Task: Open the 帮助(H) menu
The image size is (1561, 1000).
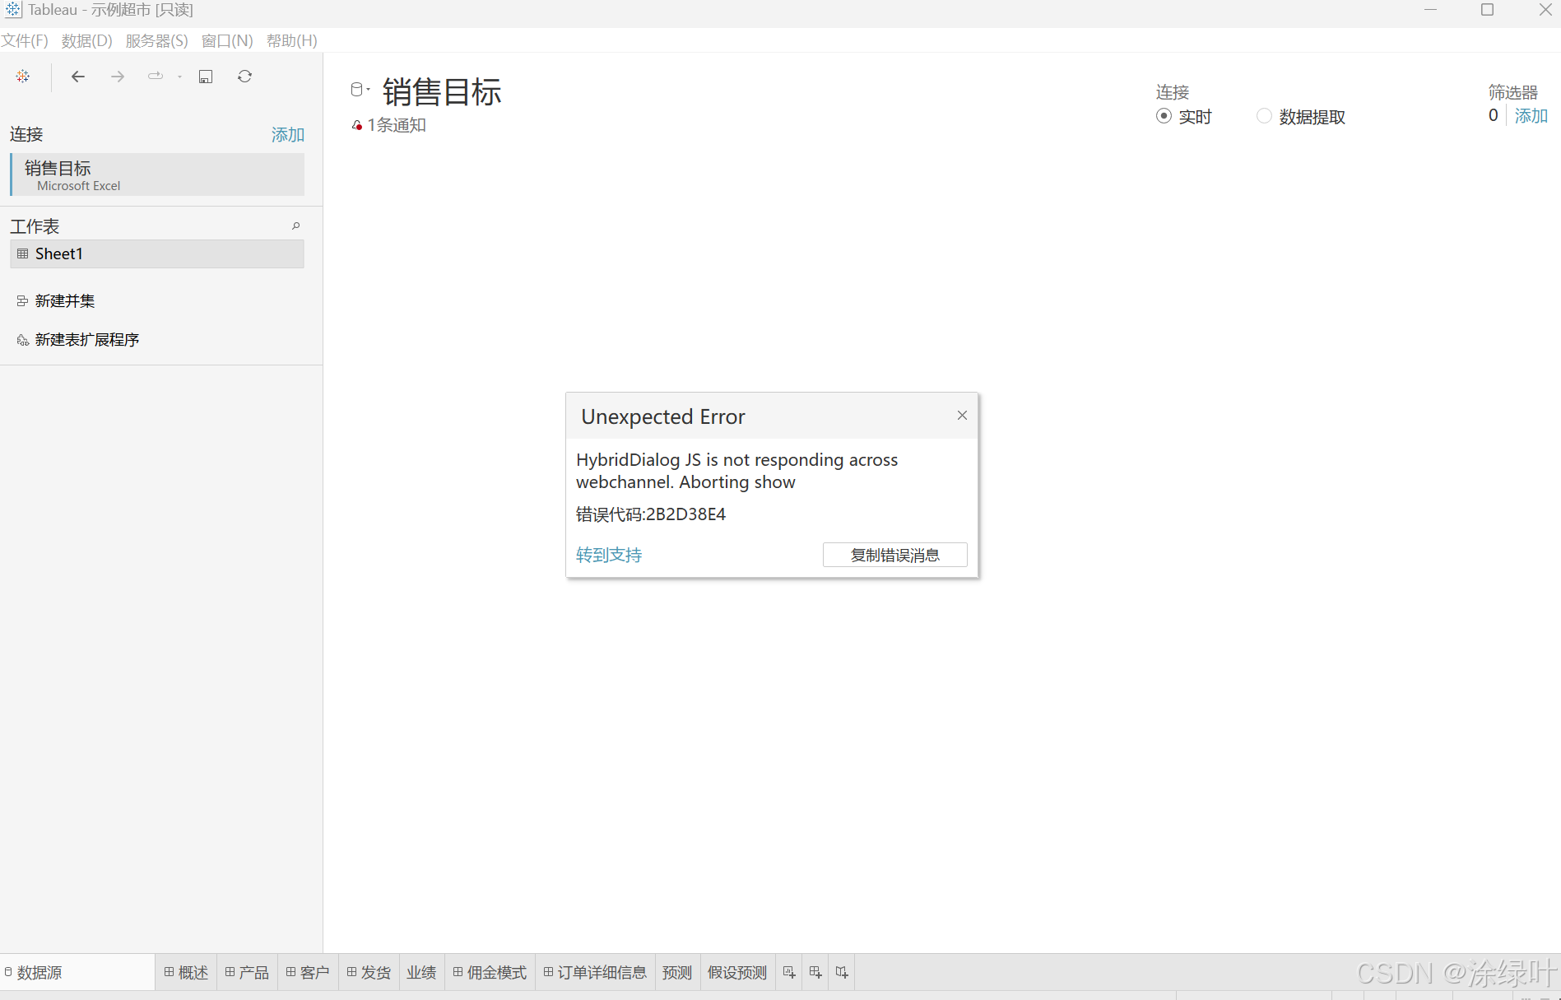Action: pos(292,40)
